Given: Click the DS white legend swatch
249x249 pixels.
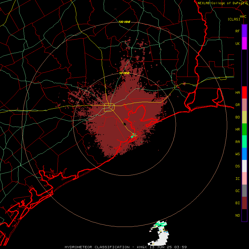Looking at the screenshot, I should pyautogui.click(x=244, y=166).
